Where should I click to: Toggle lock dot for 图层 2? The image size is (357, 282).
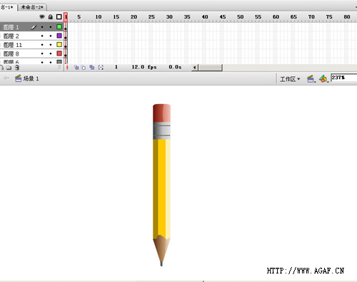(51, 36)
